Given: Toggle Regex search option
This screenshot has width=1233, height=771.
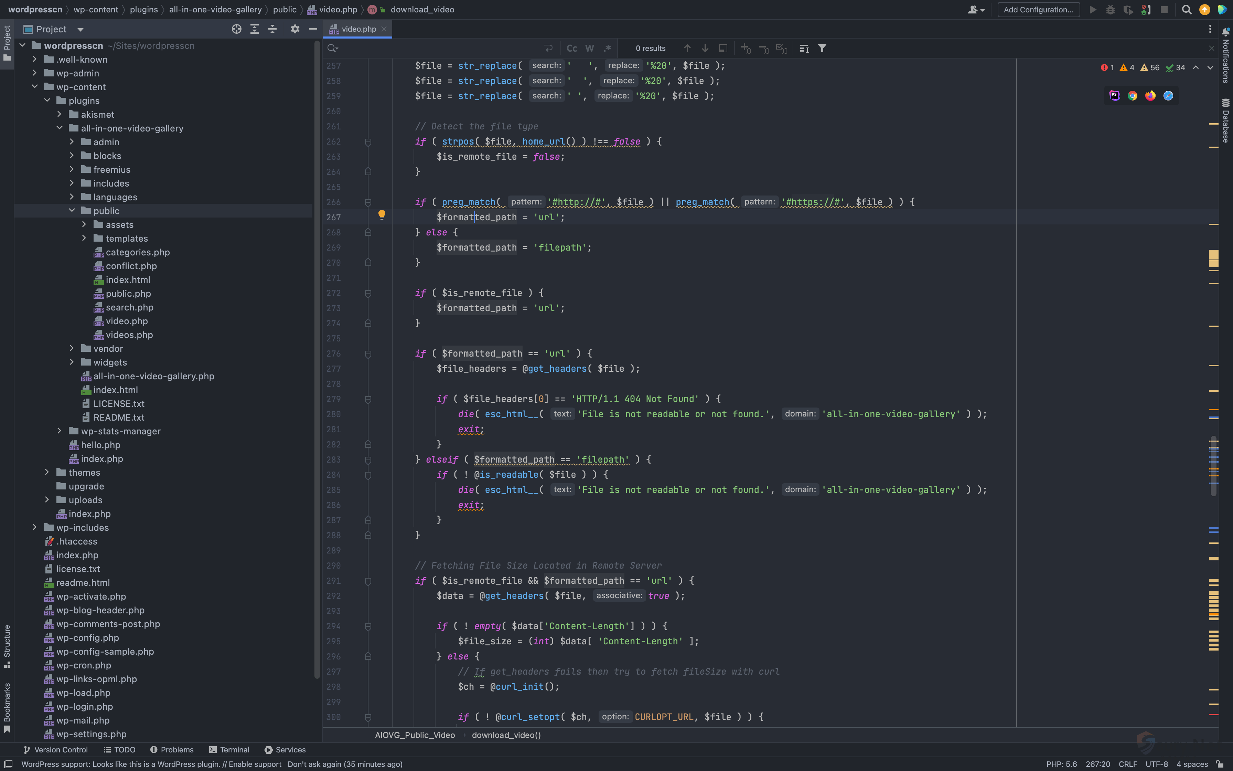Looking at the screenshot, I should point(607,49).
